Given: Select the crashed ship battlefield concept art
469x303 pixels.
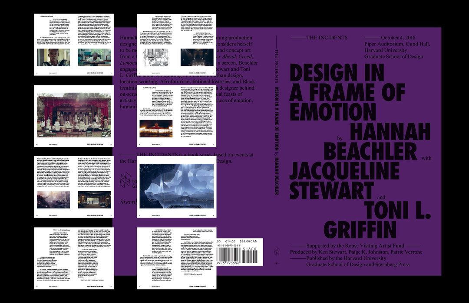Looking at the screenshot, I should click(x=53, y=199).
